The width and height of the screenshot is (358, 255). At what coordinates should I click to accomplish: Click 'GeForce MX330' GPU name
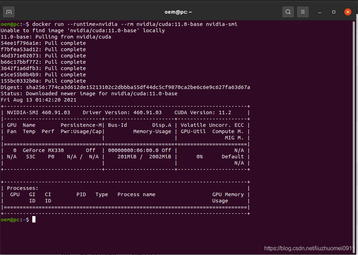point(43,150)
